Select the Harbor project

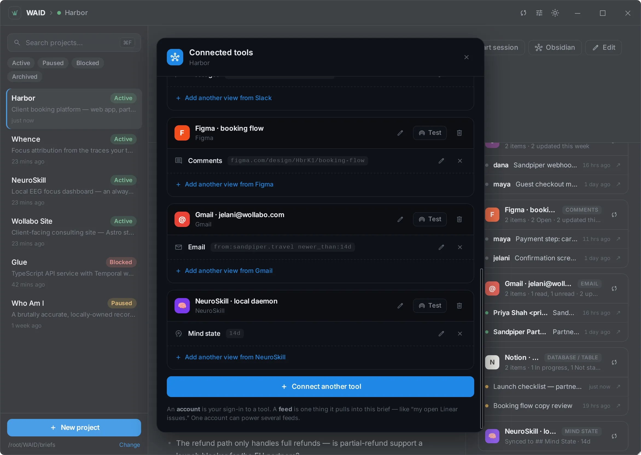[x=74, y=109]
